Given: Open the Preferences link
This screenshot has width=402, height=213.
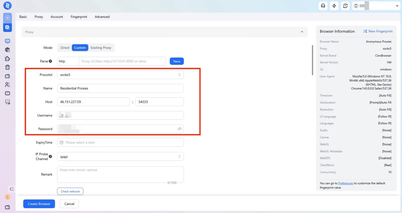Looking at the screenshot, I should tap(346, 183).
